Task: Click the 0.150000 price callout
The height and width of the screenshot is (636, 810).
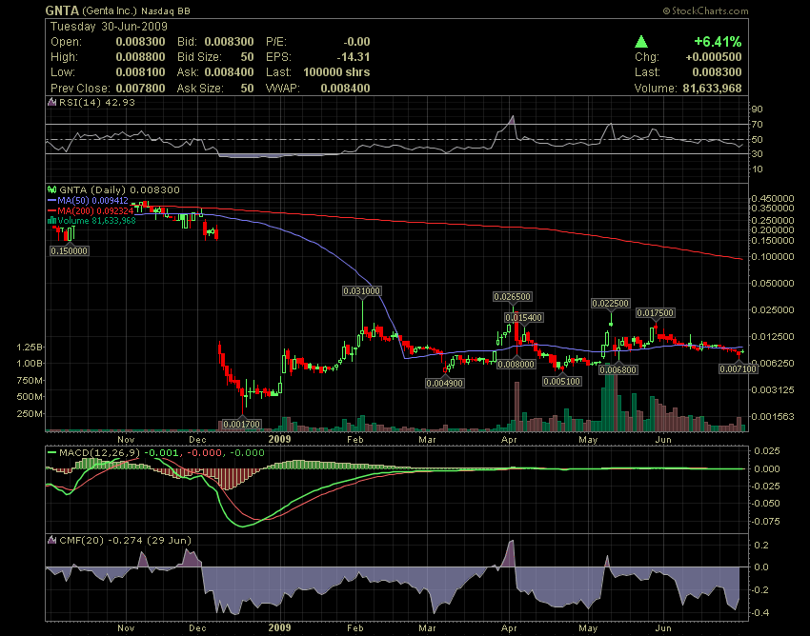Action: click(70, 251)
